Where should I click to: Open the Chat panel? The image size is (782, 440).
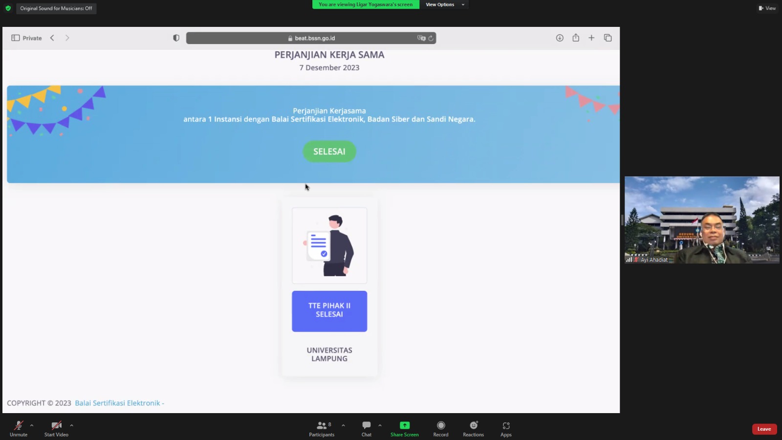pyautogui.click(x=366, y=428)
